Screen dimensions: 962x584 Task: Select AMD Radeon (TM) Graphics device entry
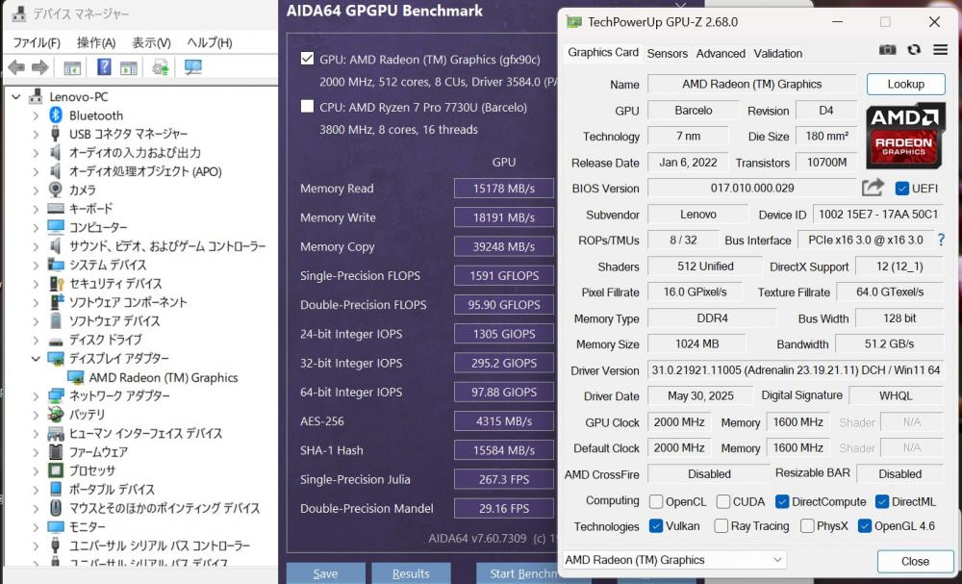tap(163, 377)
